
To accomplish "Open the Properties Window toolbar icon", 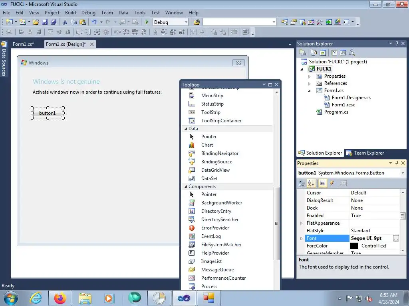I will click(294, 22).
